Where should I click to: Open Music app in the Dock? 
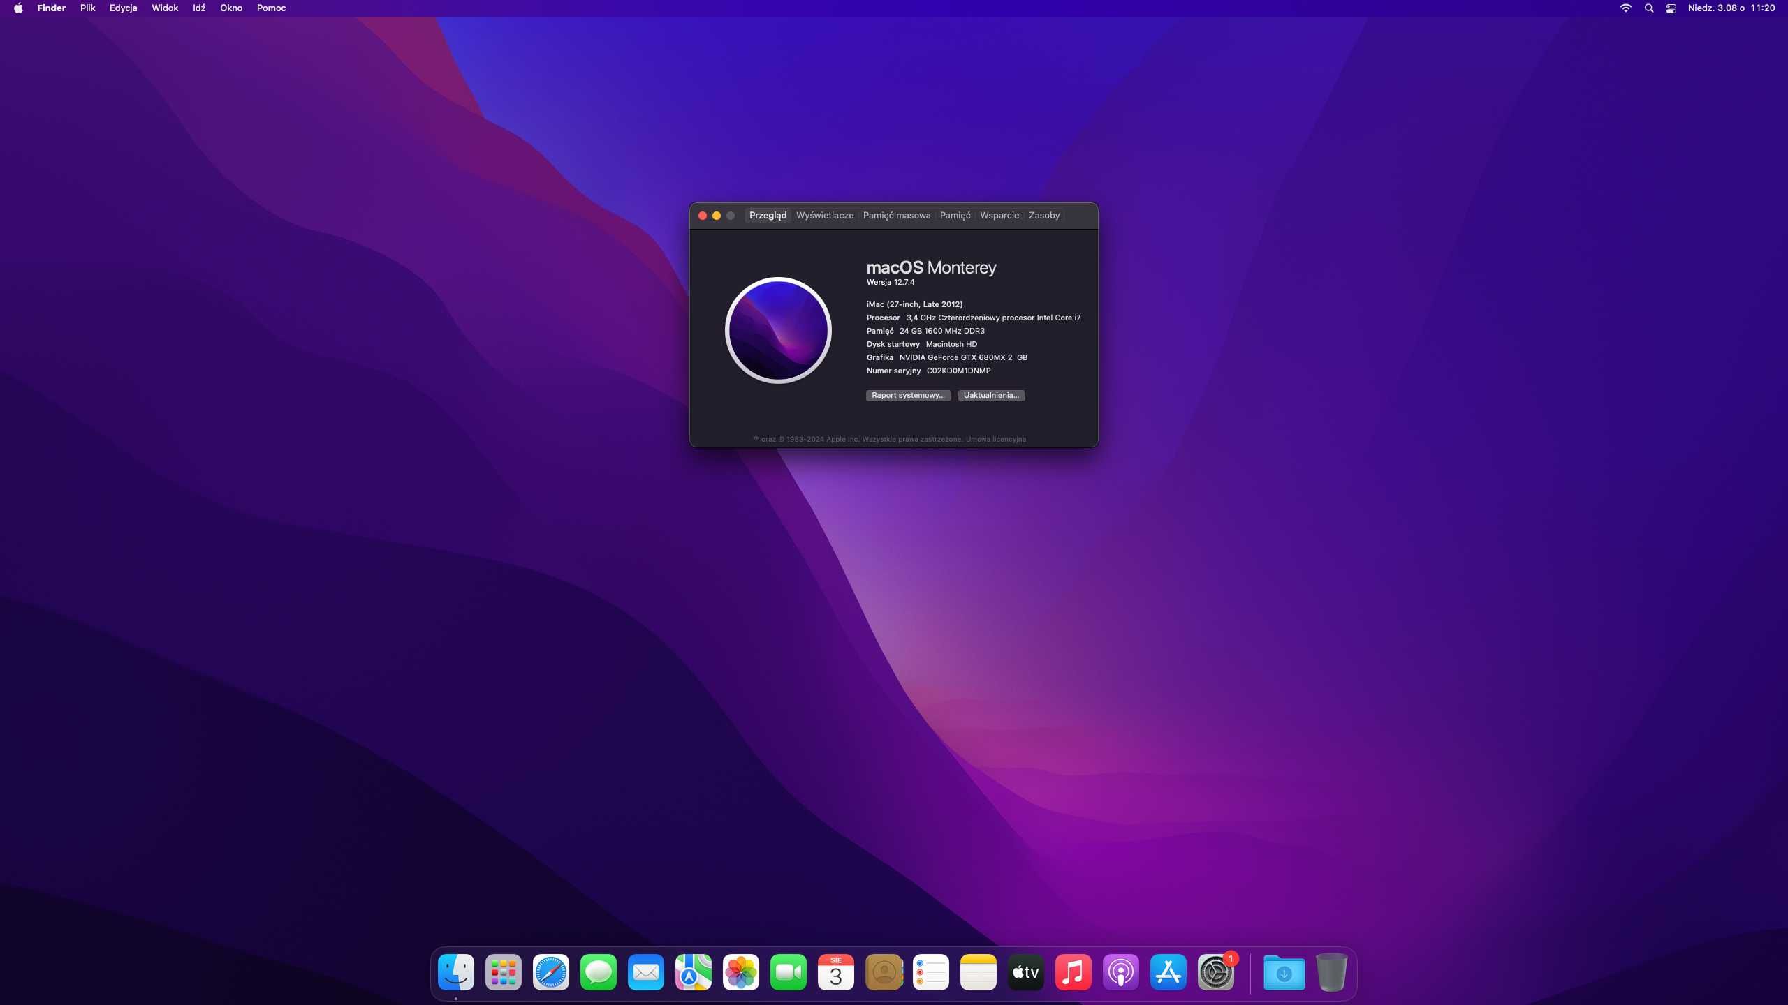(1073, 972)
